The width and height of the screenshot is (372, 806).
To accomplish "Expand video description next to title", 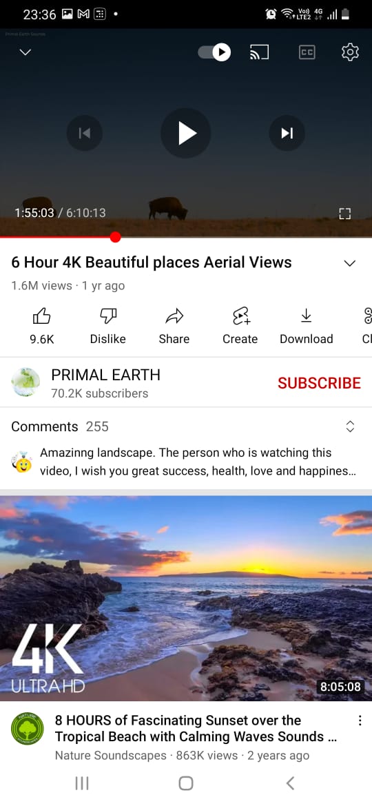I will click(350, 263).
